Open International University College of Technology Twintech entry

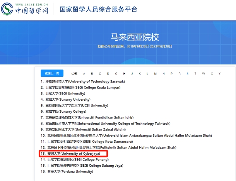pos(106,123)
